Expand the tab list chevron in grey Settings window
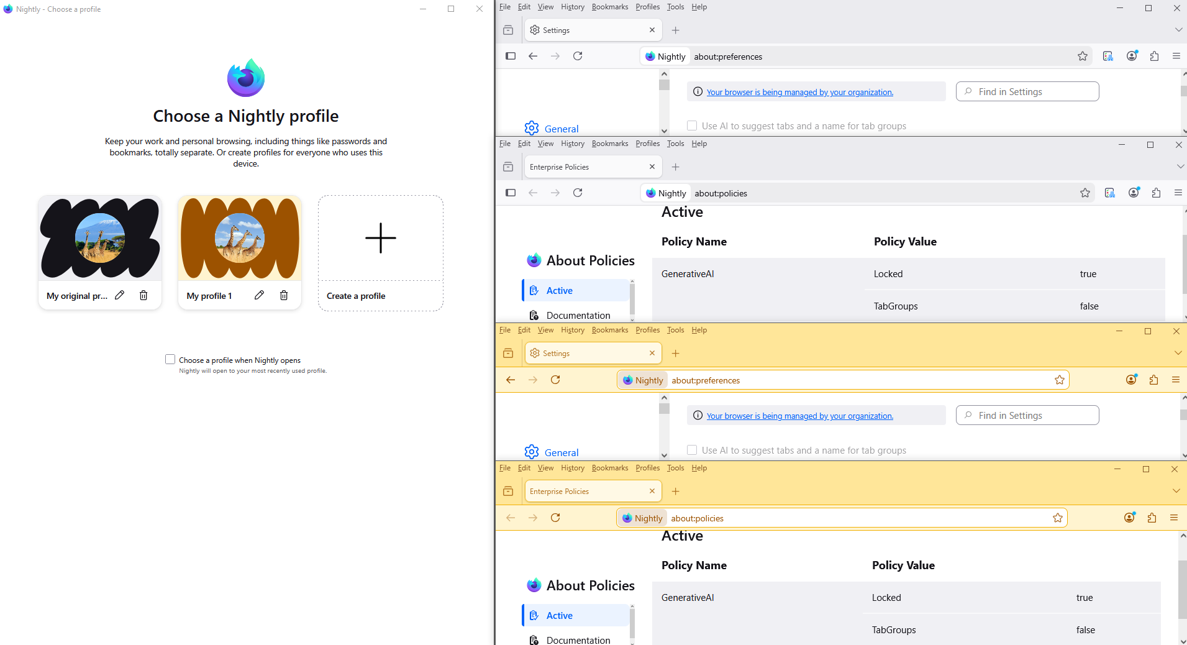 [x=1178, y=30]
